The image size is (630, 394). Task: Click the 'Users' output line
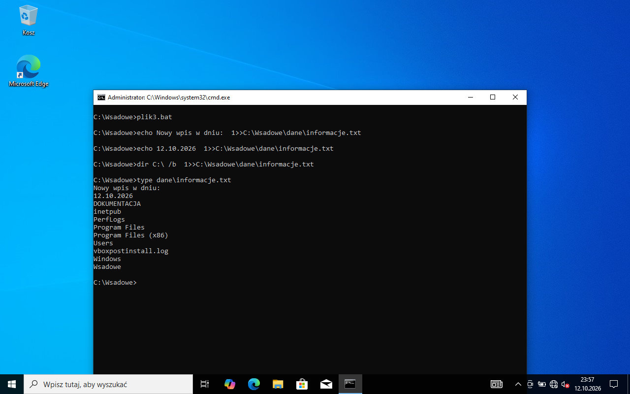coord(103,243)
